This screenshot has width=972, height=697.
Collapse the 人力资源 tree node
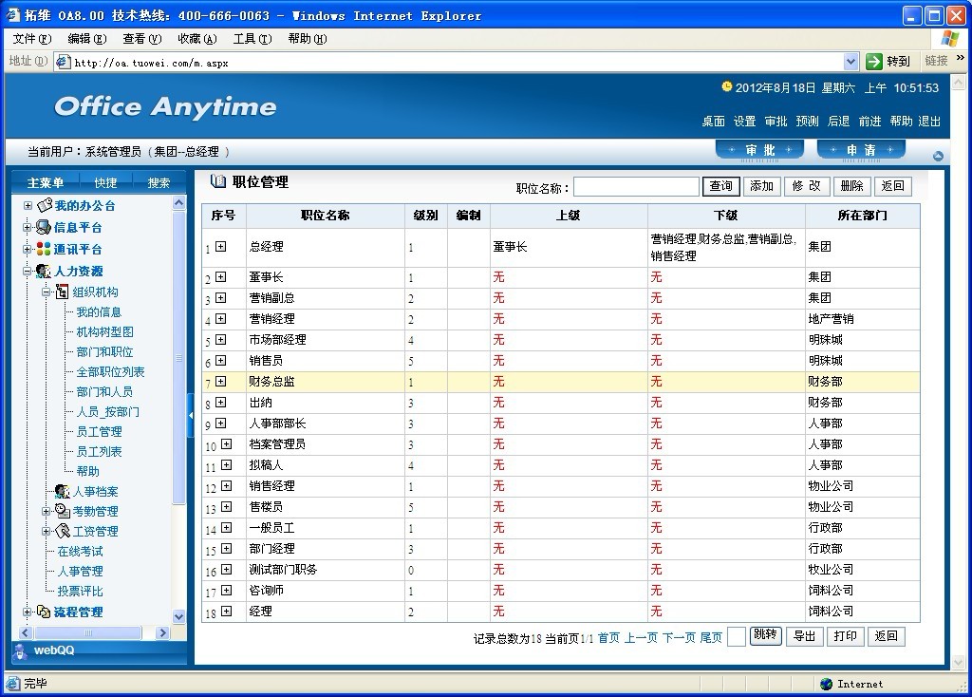28,272
